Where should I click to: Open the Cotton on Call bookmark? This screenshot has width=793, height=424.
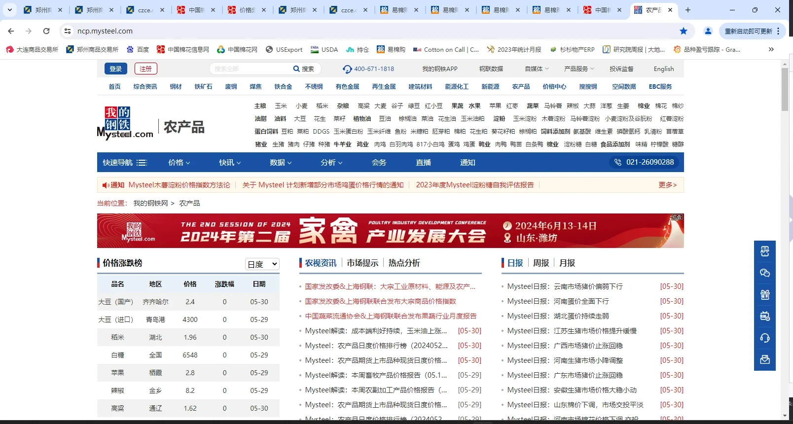point(446,49)
